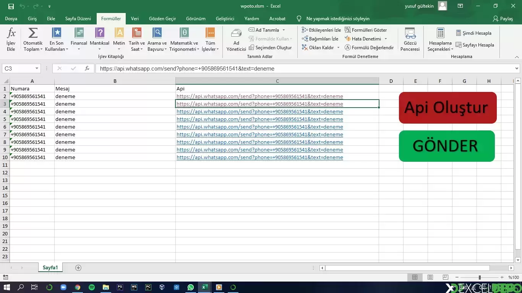Switch to the Ekle tab
Screen dimensions: 522x293
pos(51,19)
